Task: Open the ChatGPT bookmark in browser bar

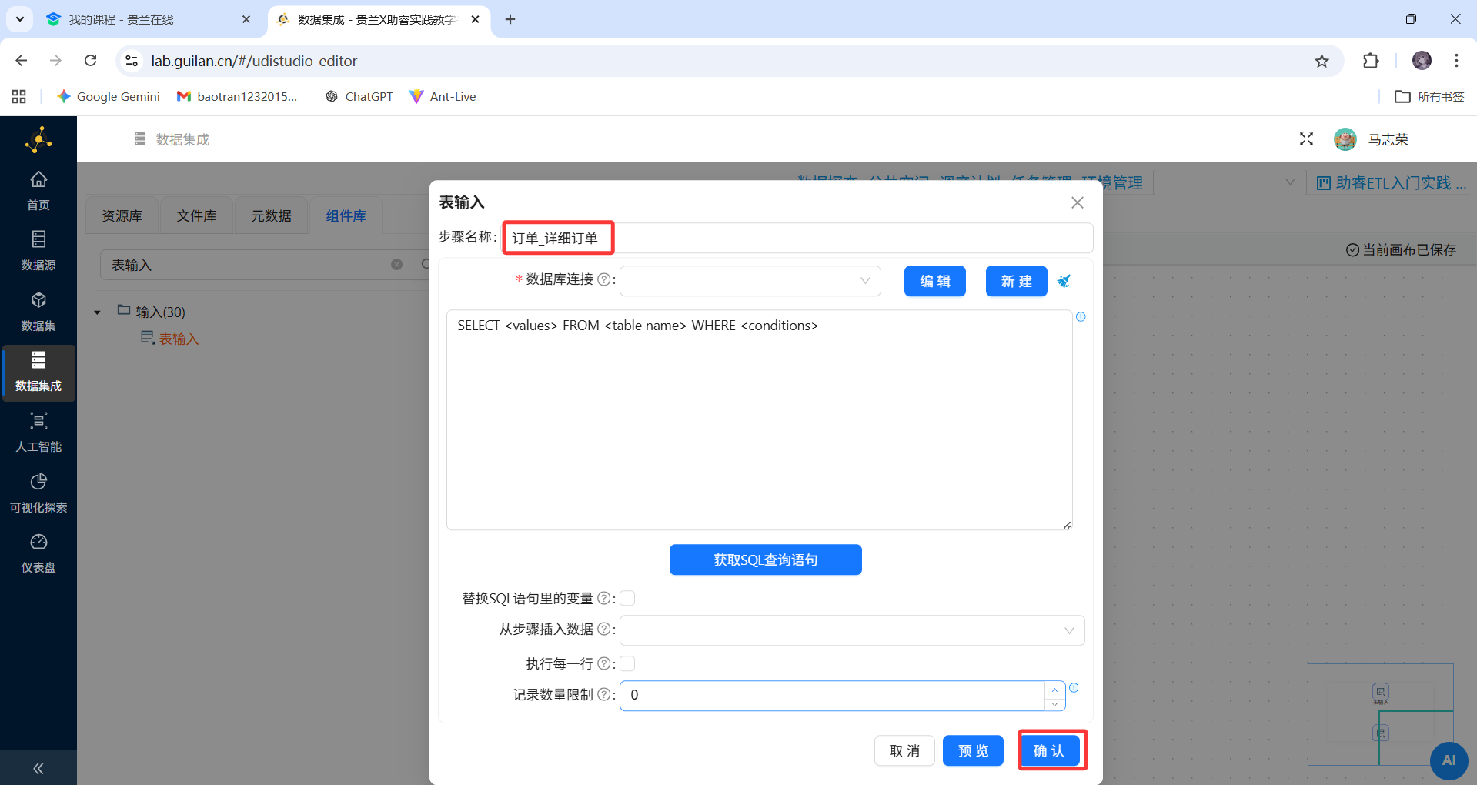Action: 359,96
